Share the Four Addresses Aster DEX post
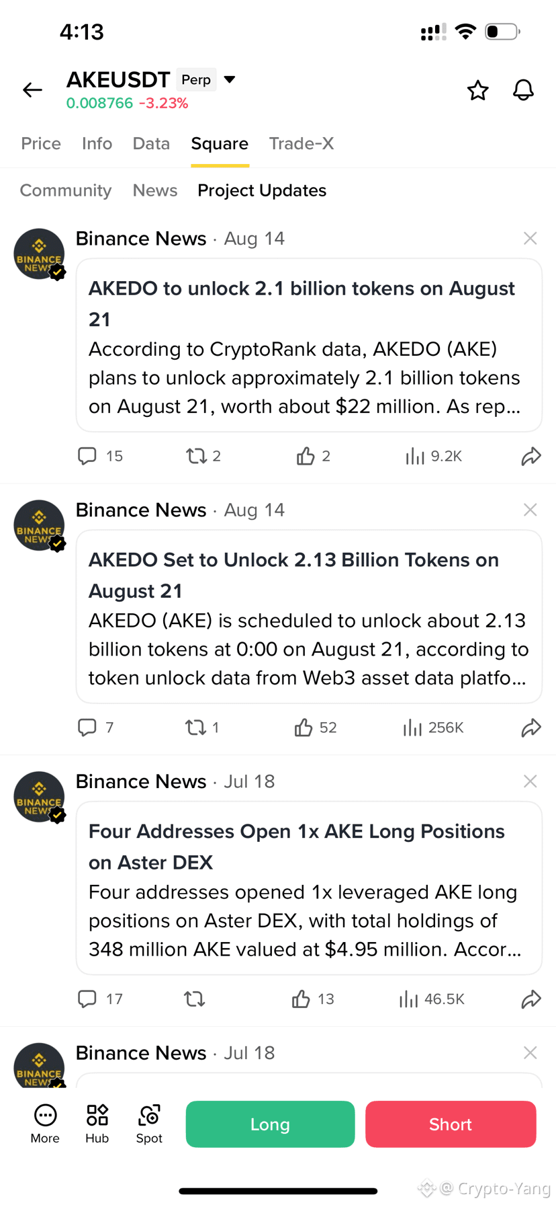556x1205 pixels. click(x=531, y=999)
